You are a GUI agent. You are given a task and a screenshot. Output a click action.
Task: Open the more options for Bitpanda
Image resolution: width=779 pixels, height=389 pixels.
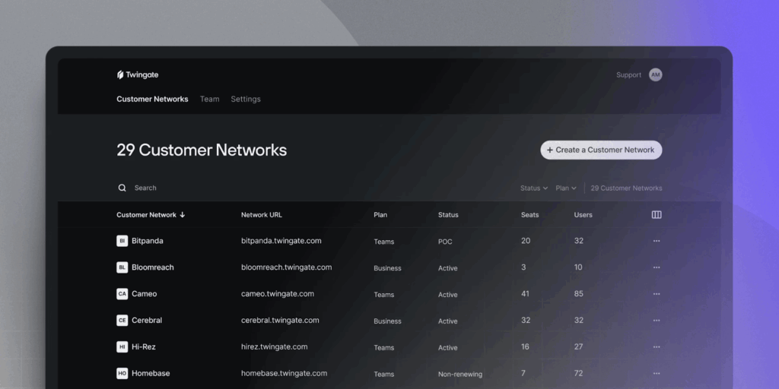pyautogui.click(x=657, y=241)
